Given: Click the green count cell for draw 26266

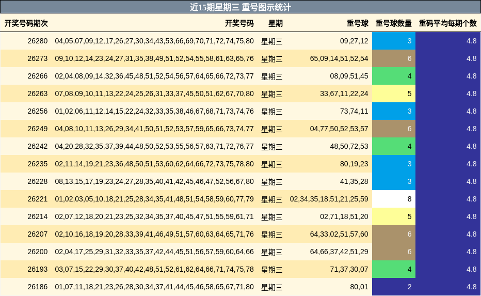Looking at the screenshot, I should click(x=394, y=76).
